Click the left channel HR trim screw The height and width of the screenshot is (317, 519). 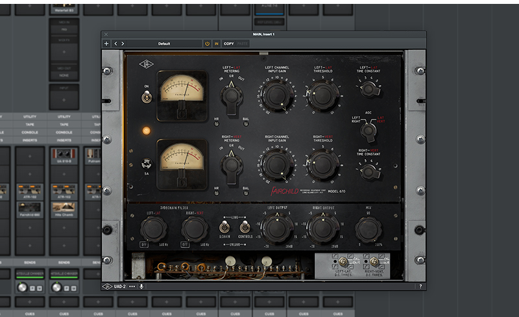coord(217,124)
